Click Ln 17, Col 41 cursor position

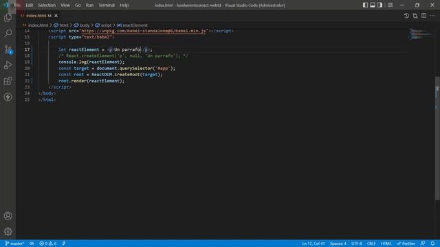click(x=313, y=244)
